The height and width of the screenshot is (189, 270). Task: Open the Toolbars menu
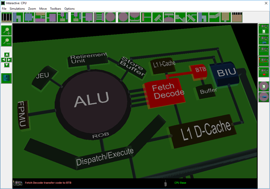(55, 9)
